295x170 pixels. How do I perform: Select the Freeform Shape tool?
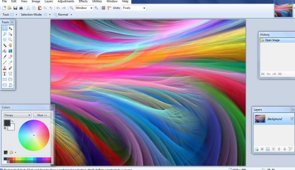(10, 85)
